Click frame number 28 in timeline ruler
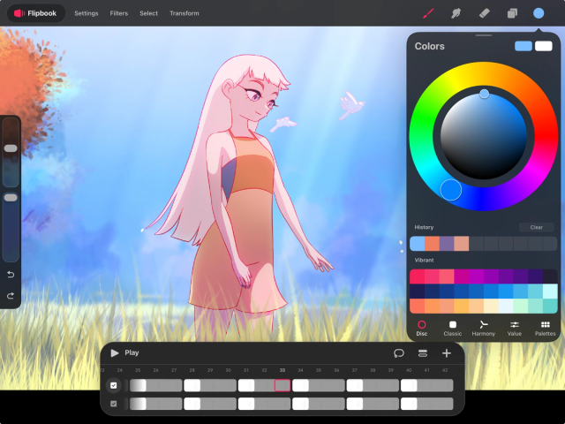This screenshot has height=424, width=565. click(x=192, y=370)
